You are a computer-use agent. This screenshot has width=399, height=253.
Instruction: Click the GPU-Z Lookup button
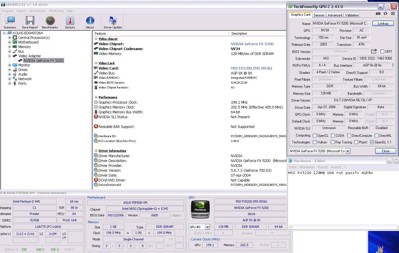[x=383, y=23]
